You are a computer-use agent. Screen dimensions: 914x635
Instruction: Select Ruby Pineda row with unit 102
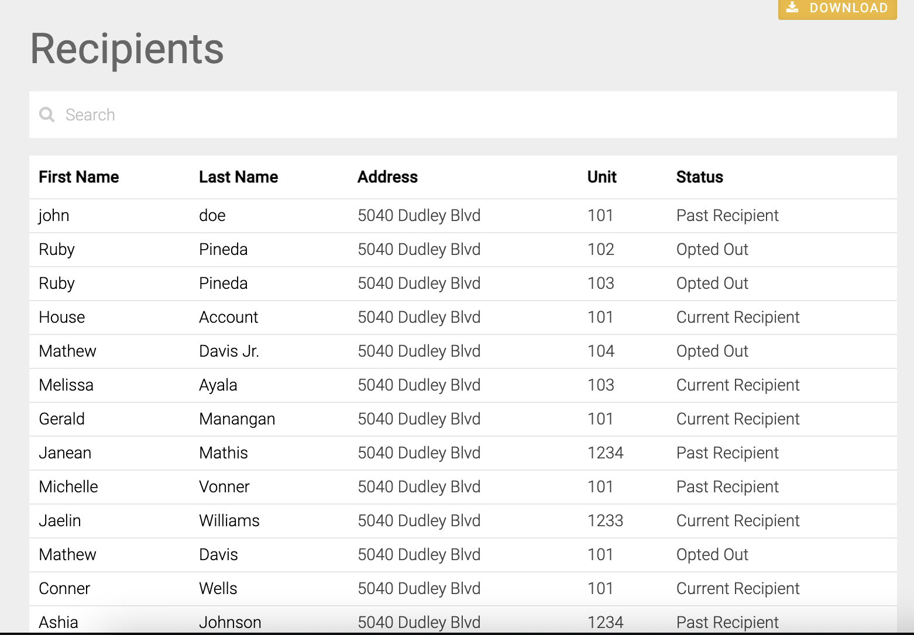coord(463,250)
